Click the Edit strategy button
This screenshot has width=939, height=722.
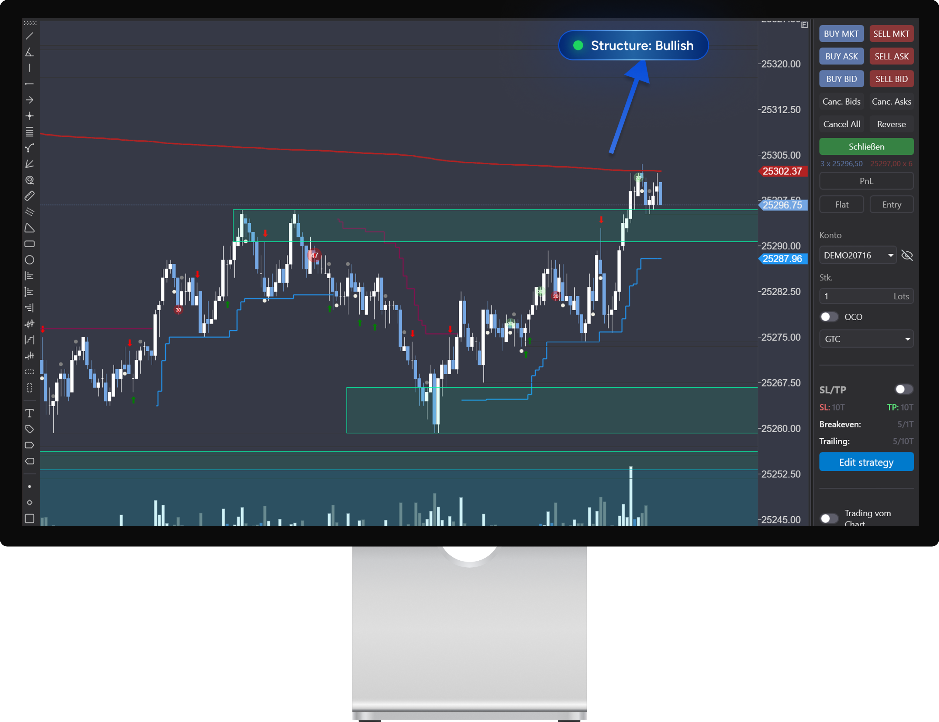click(866, 462)
